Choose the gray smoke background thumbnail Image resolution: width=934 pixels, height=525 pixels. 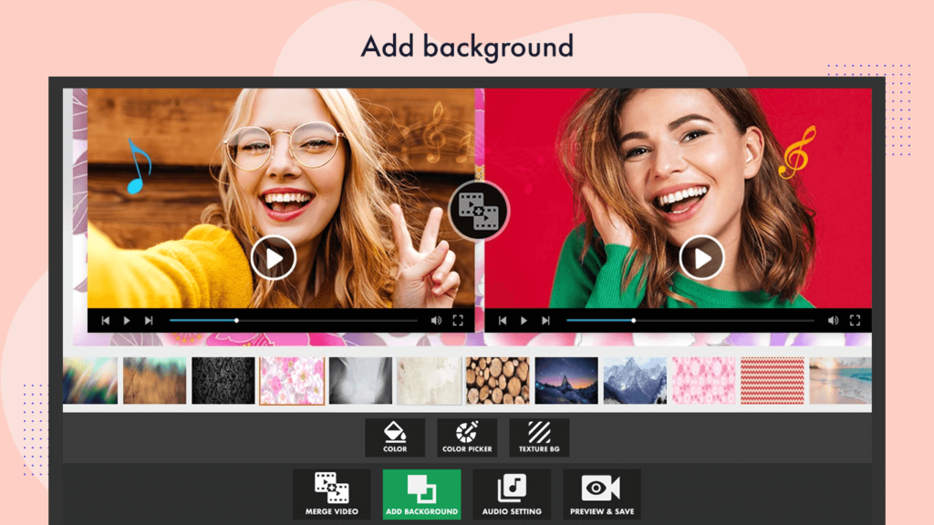pyautogui.click(x=360, y=381)
